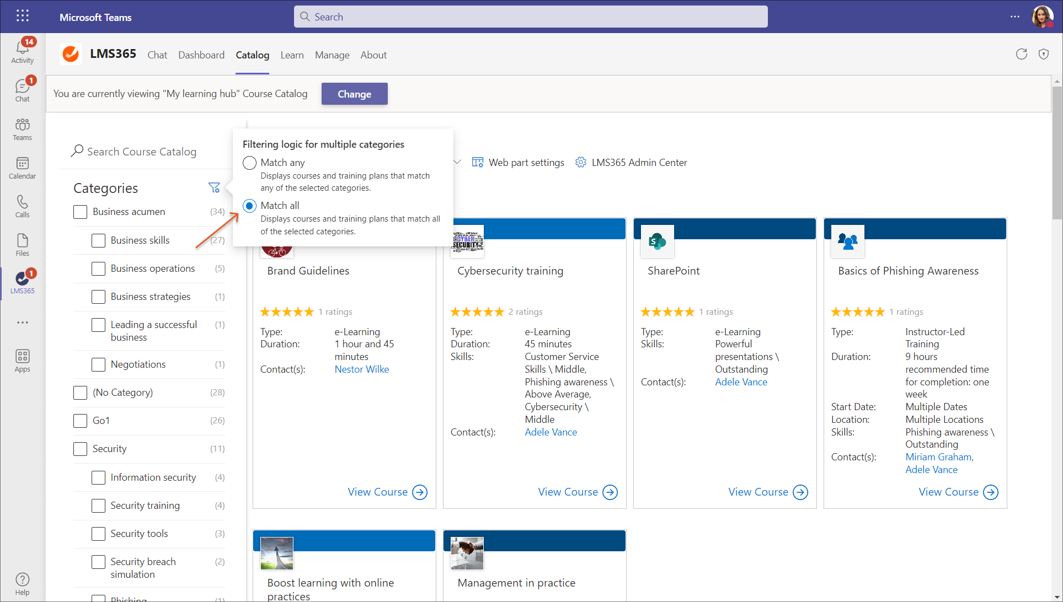This screenshot has width=1063, height=602.
Task: Click the Basics of Phishing Awareness thumbnail
Action: click(x=848, y=241)
